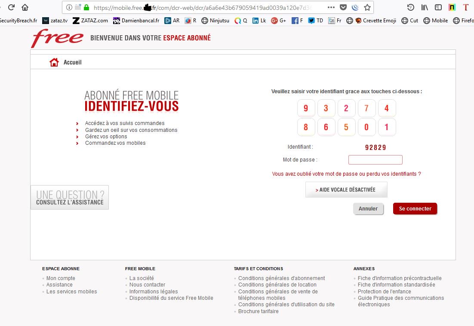Screen dimensions: 474x326
Task: Open the browser history icon
Action: [x=411, y=7]
